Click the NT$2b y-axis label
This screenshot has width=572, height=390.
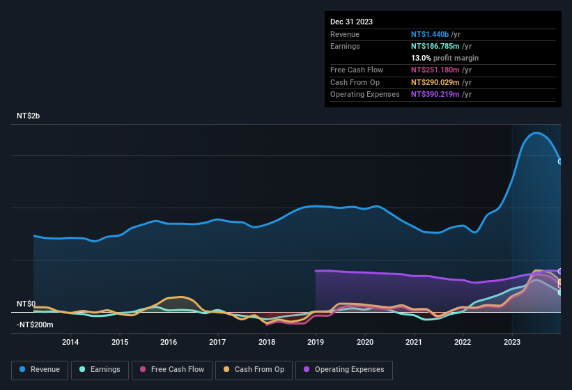[29, 116]
